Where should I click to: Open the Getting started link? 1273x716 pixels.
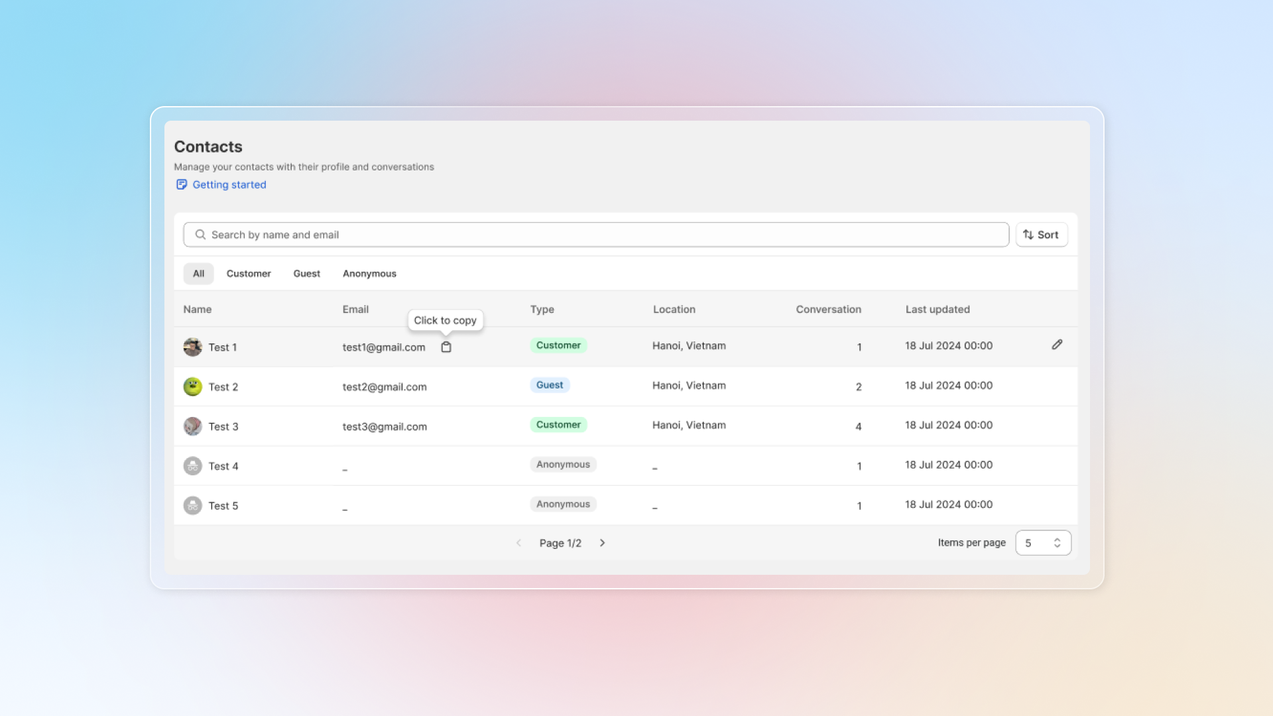229,185
